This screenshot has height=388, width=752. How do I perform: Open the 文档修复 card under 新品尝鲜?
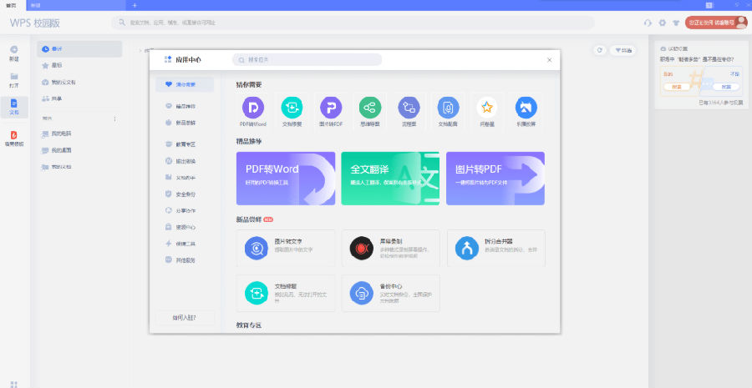click(286, 293)
